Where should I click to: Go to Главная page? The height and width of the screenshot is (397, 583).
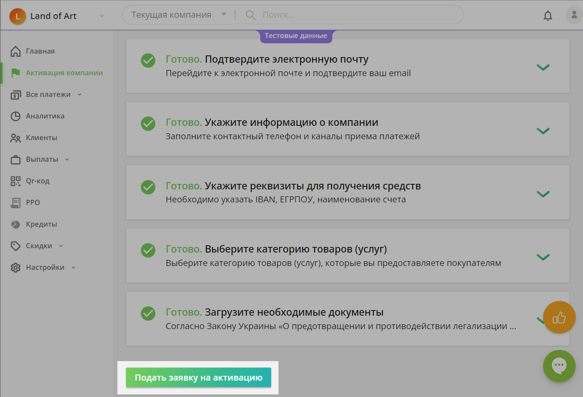pos(40,51)
